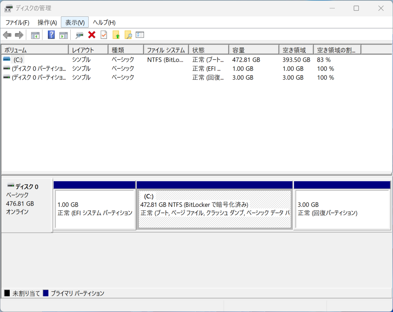Click the folder with magnifier icon
Viewport: 393px width, 312px height.
click(128, 35)
